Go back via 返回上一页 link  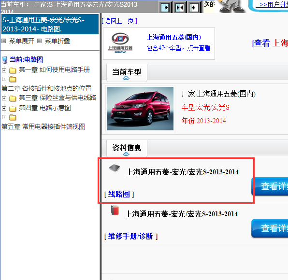click(x=119, y=21)
